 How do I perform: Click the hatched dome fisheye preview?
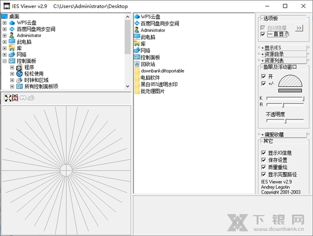pyautogui.click(x=290, y=81)
